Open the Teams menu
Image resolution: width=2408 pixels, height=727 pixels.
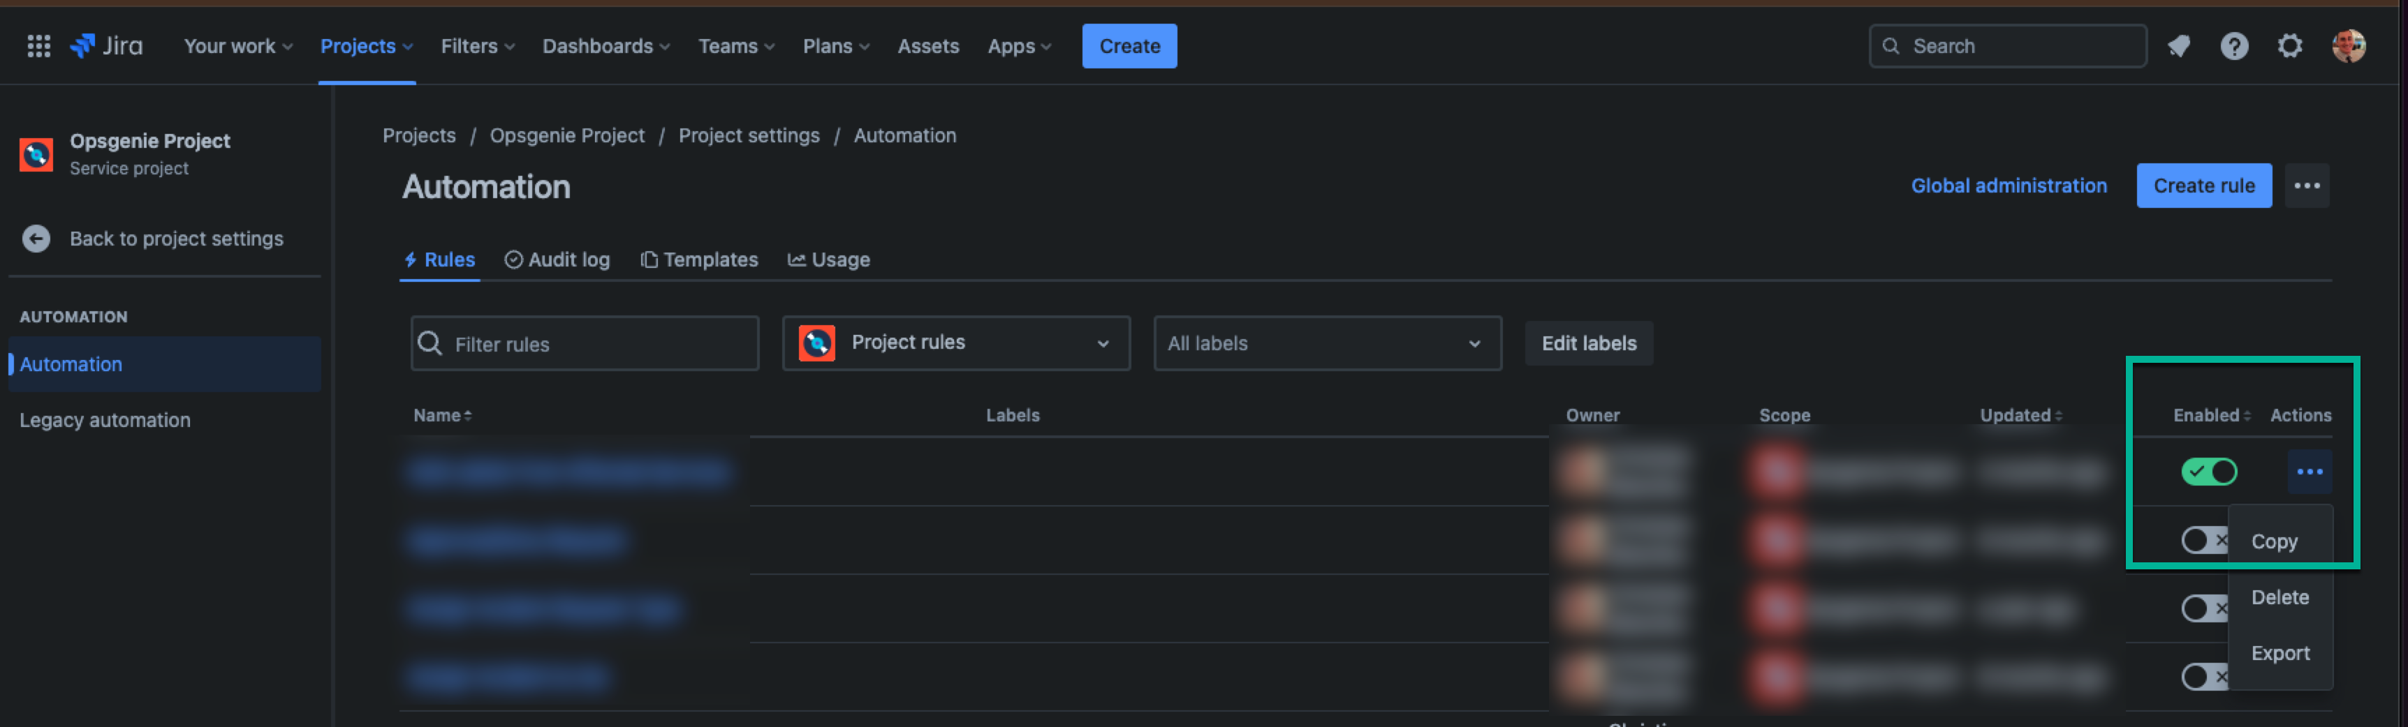coord(737,46)
